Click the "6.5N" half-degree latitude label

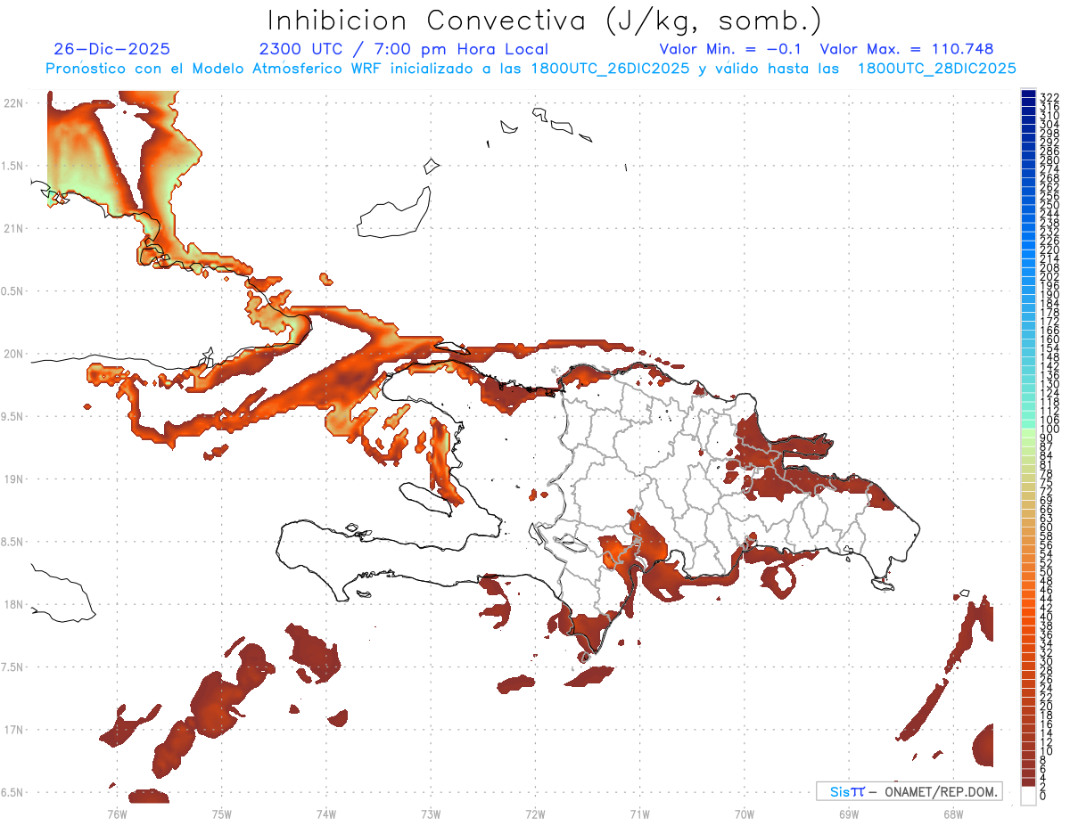[x=13, y=793]
